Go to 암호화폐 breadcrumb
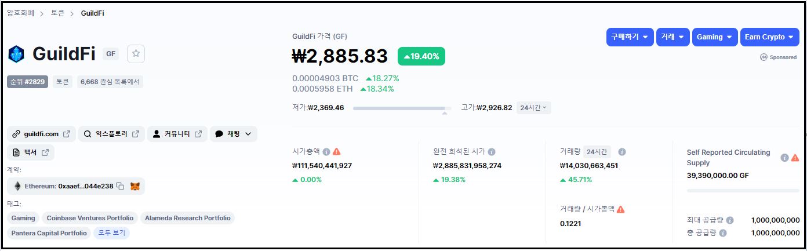 click(x=21, y=13)
